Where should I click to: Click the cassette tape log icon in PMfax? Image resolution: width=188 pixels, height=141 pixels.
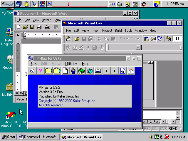tap(98, 71)
